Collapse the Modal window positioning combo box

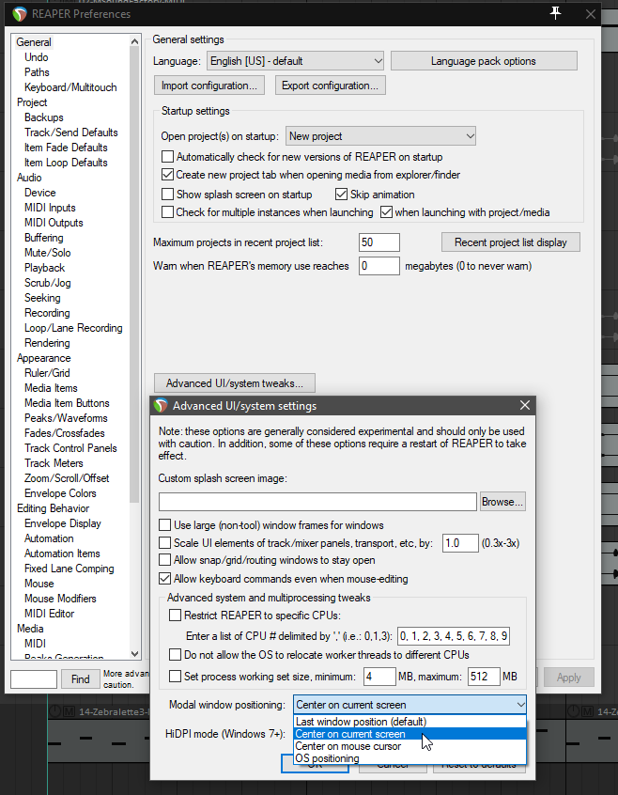[x=409, y=704]
